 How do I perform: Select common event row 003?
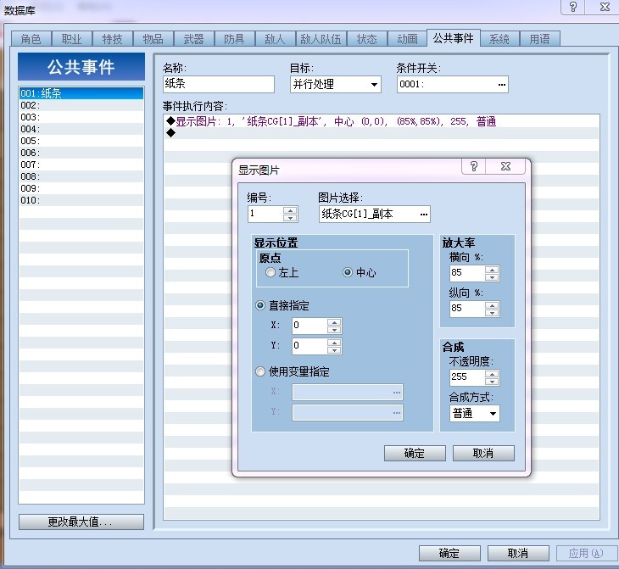(81, 117)
